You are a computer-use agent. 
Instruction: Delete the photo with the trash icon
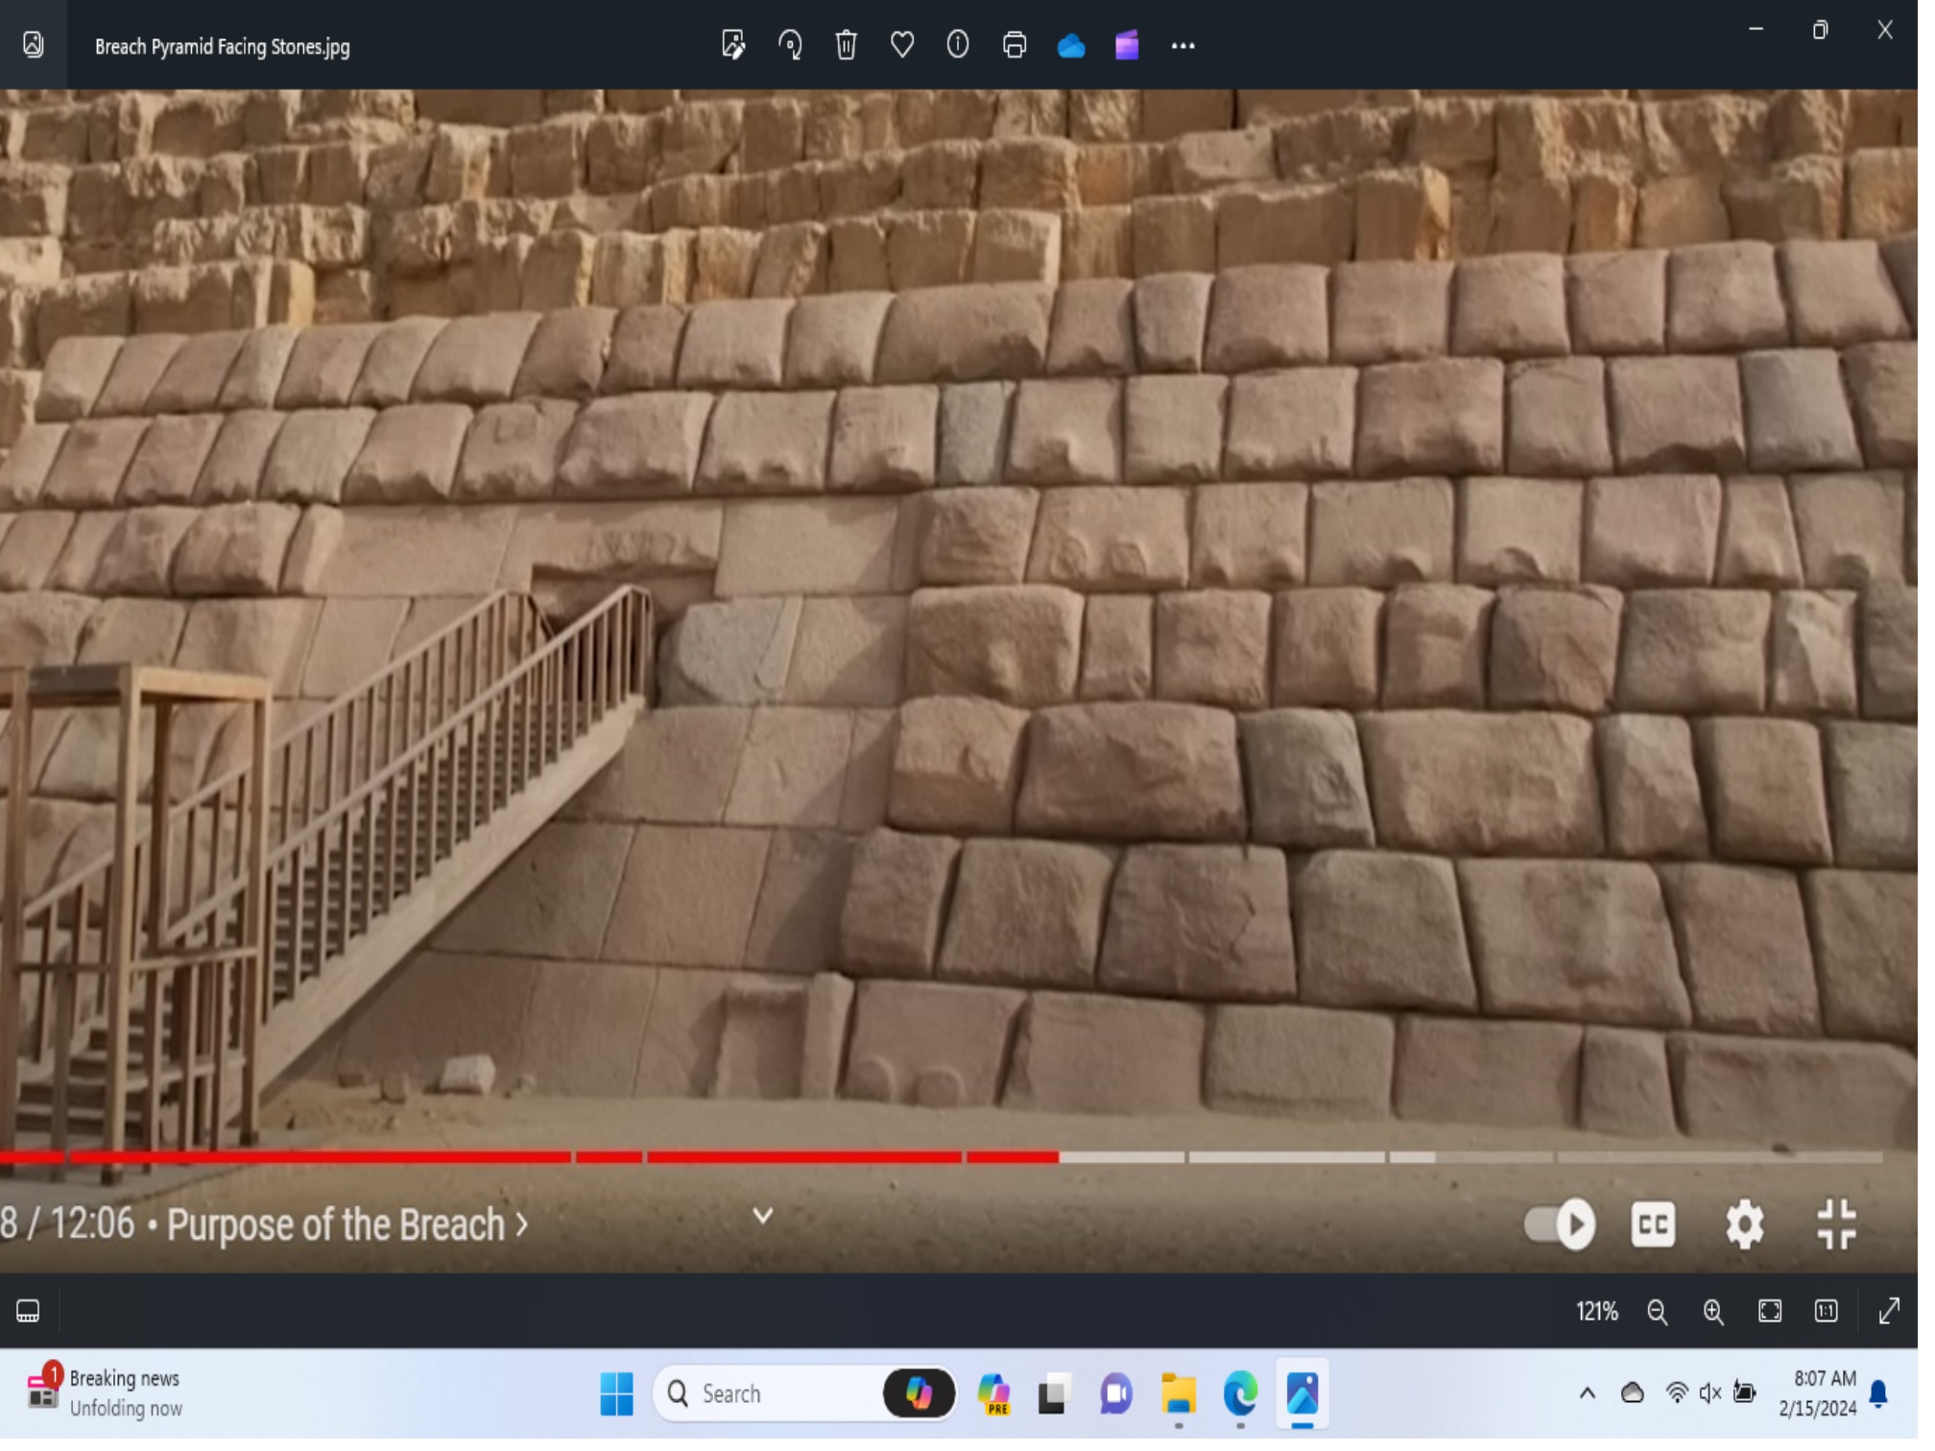pyautogui.click(x=853, y=45)
